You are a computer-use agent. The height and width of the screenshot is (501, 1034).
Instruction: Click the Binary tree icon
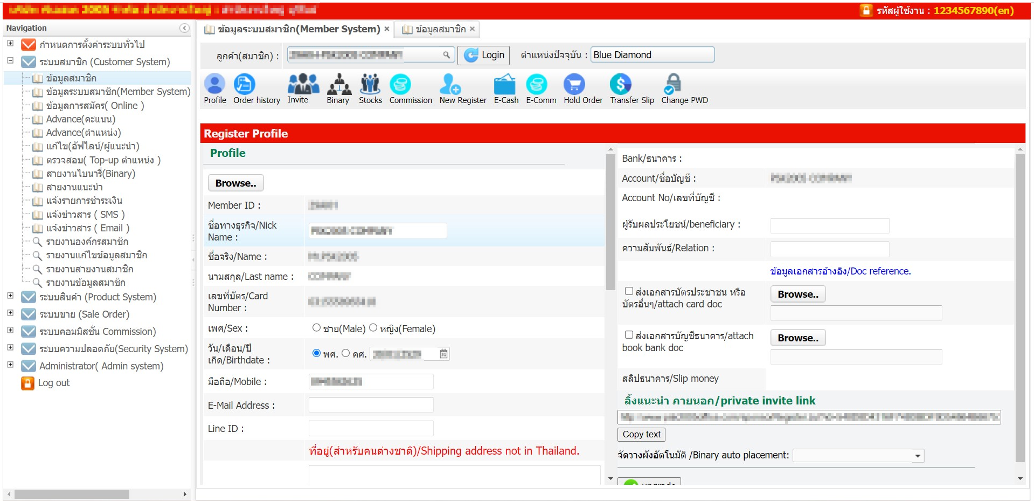tap(338, 85)
